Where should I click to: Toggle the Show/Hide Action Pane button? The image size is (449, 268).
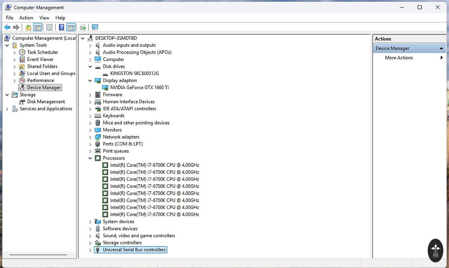coord(71,28)
